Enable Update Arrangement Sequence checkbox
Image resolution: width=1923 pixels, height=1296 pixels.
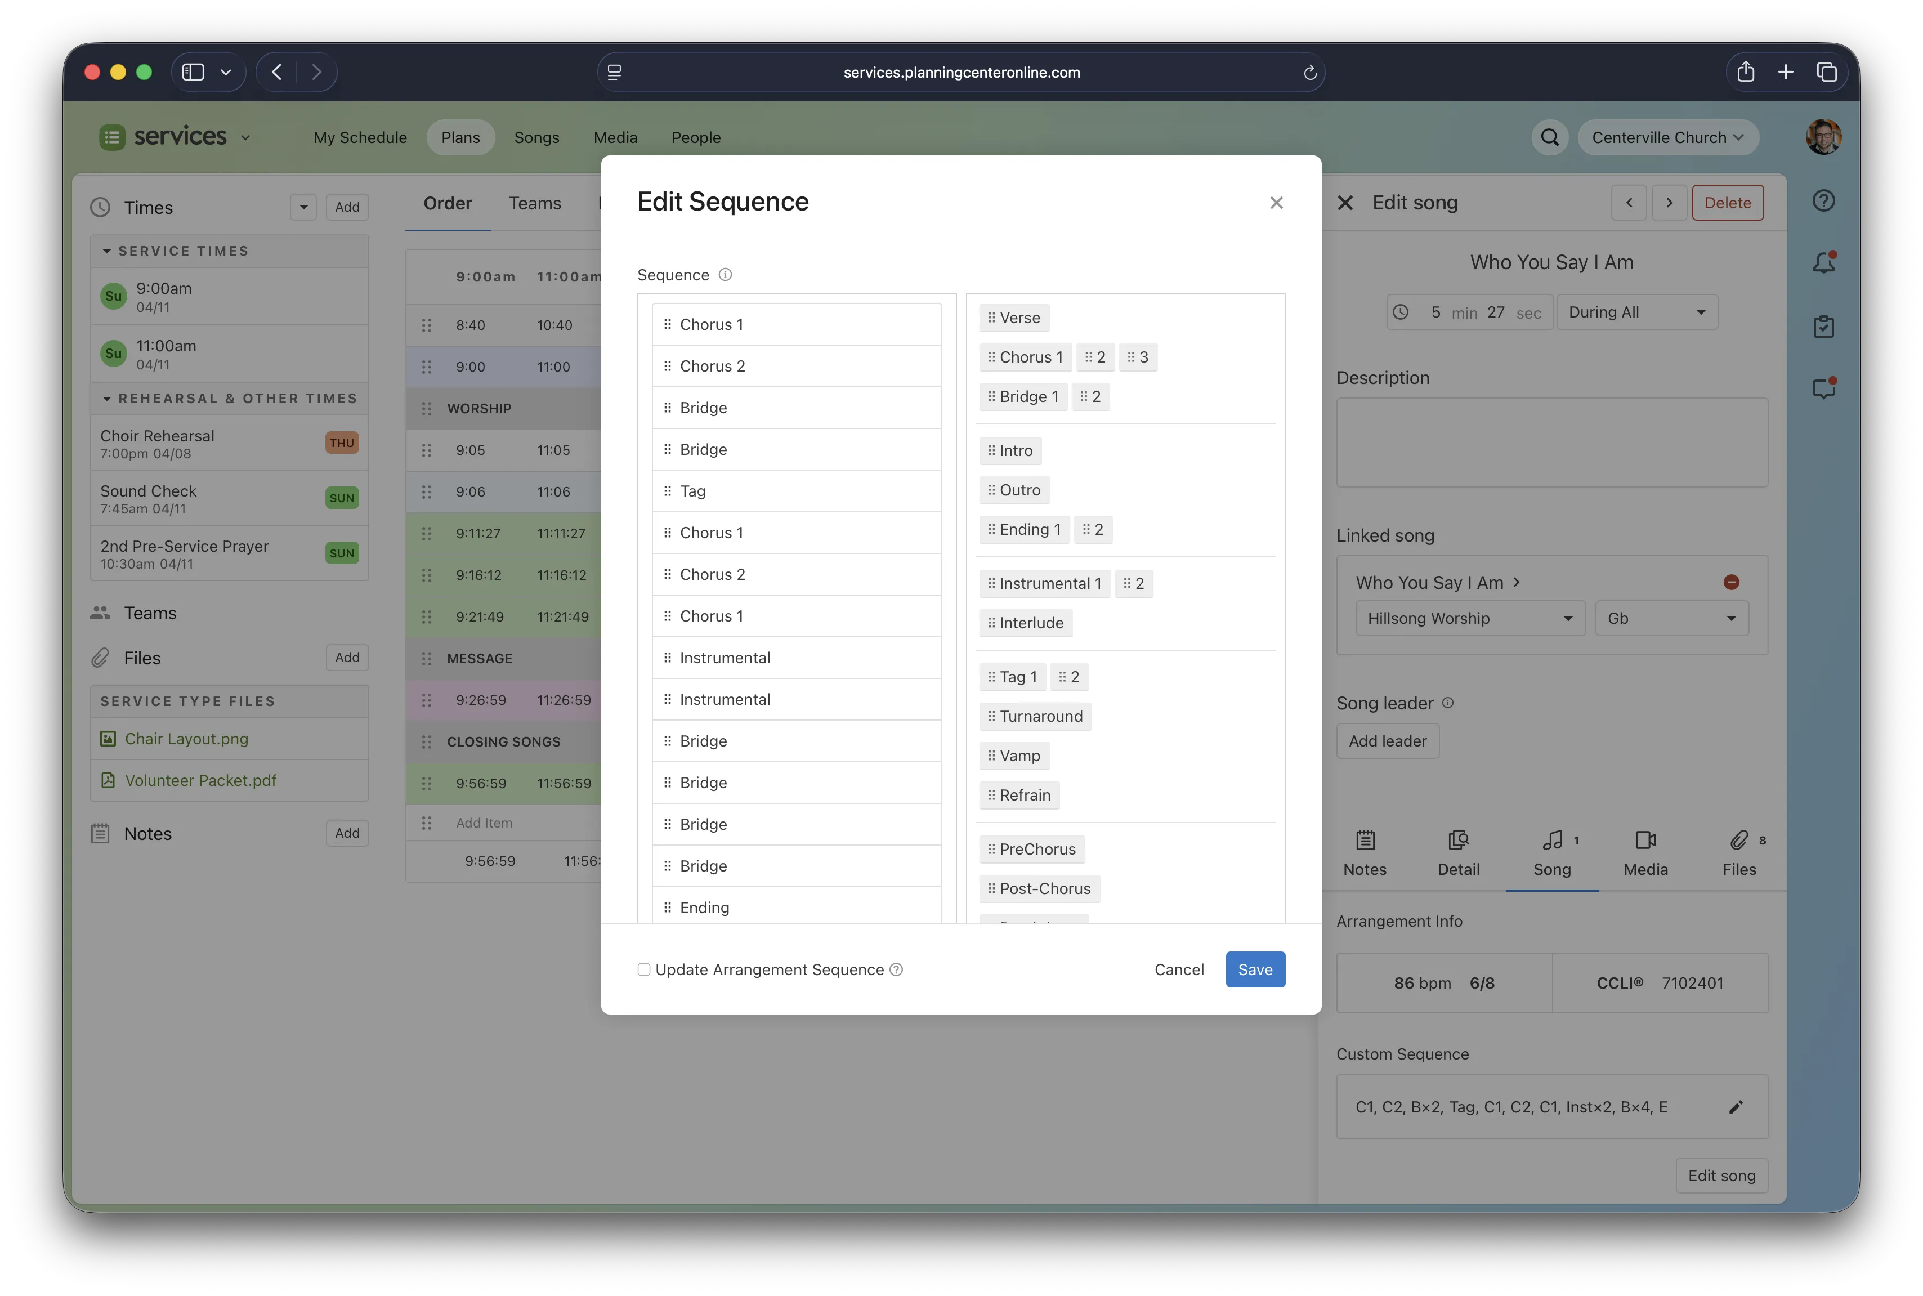click(643, 969)
